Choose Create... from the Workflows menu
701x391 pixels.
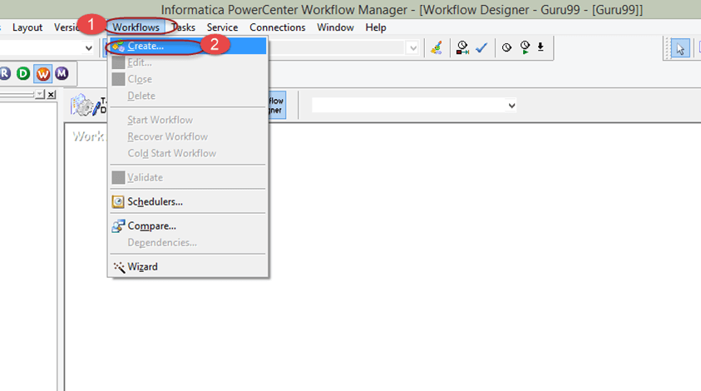[x=146, y=46]
